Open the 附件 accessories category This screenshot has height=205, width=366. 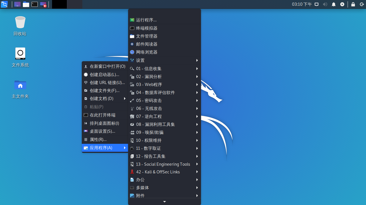164,195
